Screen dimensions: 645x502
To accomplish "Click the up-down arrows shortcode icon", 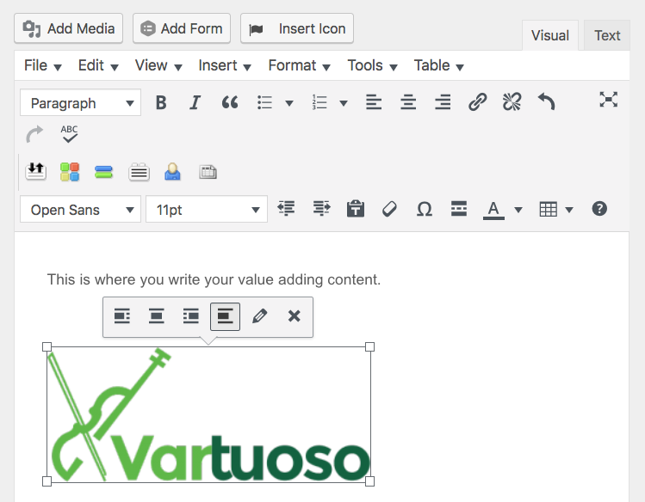I will [36, 172].
